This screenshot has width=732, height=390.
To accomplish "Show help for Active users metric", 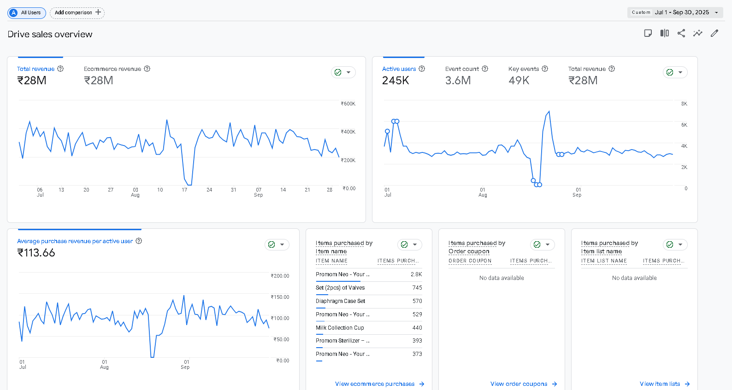I will click(x=422, y=69).
